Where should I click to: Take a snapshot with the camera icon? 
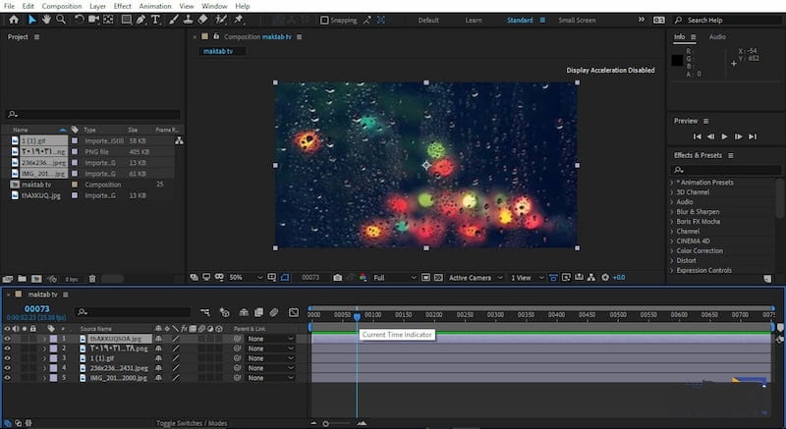(337, 278)
